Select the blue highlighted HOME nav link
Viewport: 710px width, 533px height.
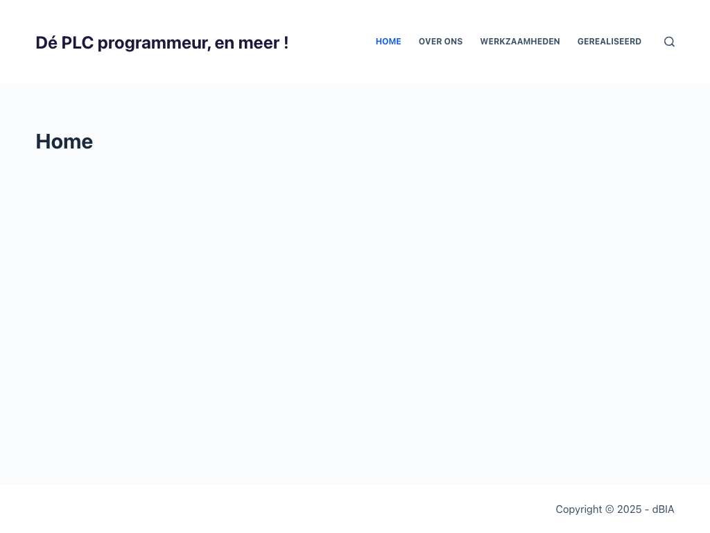[388, 42]
